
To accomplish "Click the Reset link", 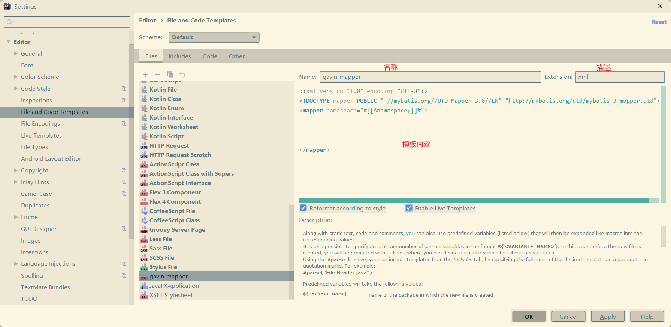I will (658, 22).
